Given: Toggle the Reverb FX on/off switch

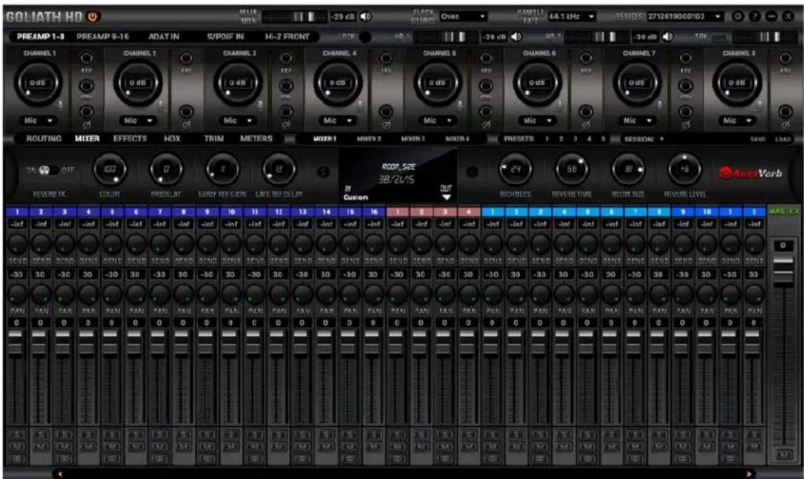Looking at the screenshot, I should [x=49, y=170].
